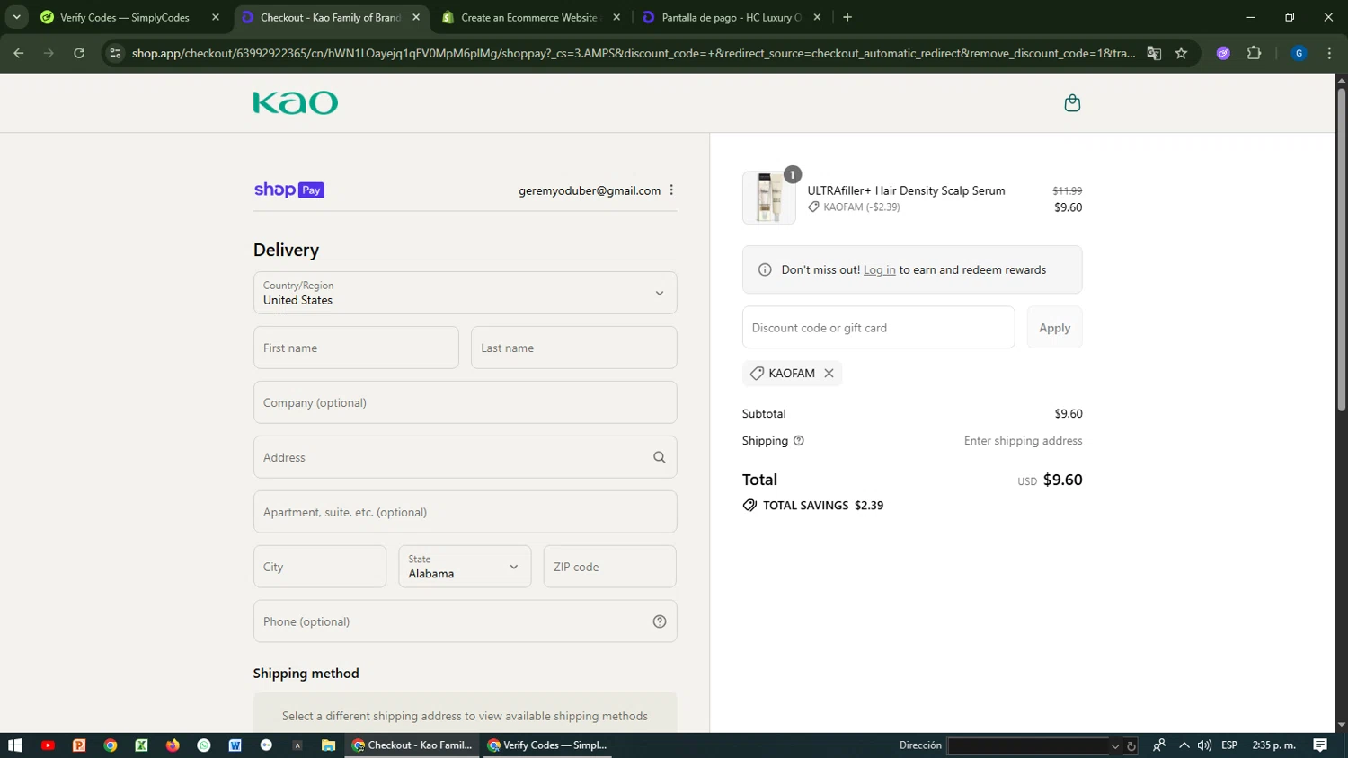This screenshot has height=758, width=1348.
Task: Open Chrome three-dot menu
Action: click(1329, 53)
